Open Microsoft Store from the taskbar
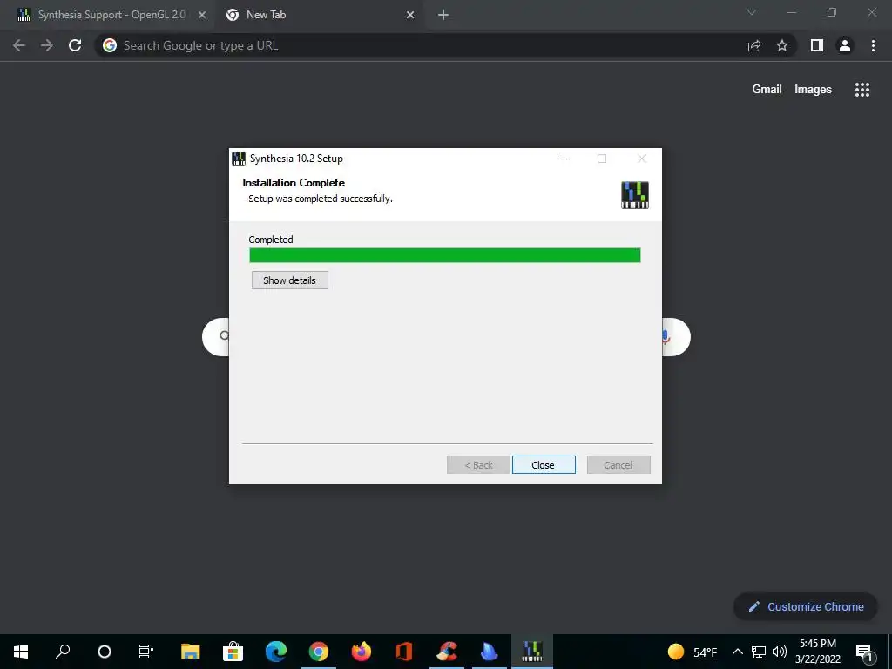Image resolution: width=892 pixels, height=669 pixels. [x=233, y=652]
